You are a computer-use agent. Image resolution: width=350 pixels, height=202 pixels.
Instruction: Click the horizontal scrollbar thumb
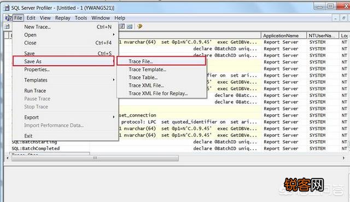click(x=95, y=158)
